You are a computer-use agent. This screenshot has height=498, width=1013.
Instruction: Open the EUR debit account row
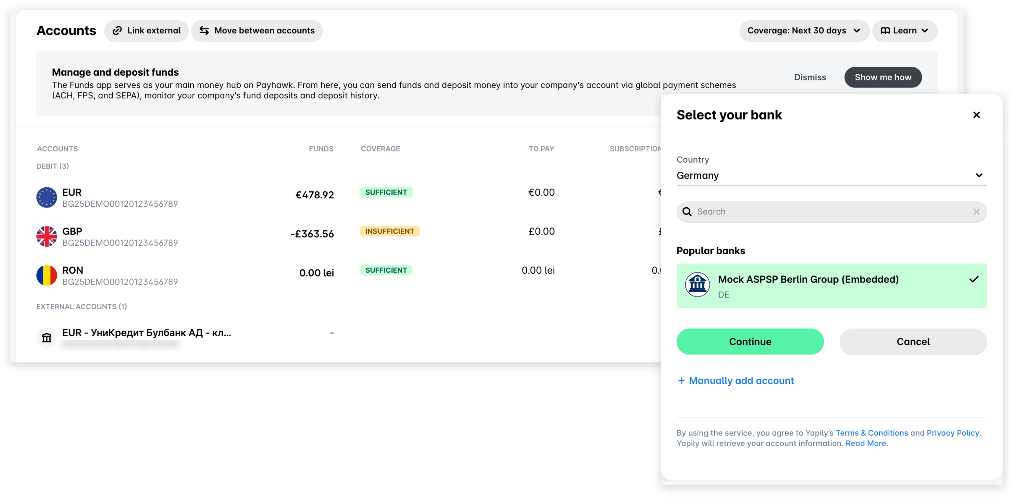click(x=348, y=197)
